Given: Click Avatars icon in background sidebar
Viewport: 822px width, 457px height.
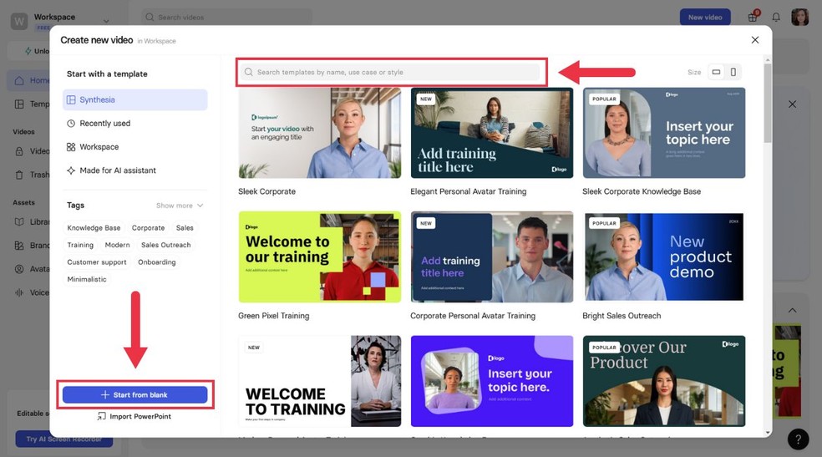Looking at the screenshot, I should click(x=19, y=269).
